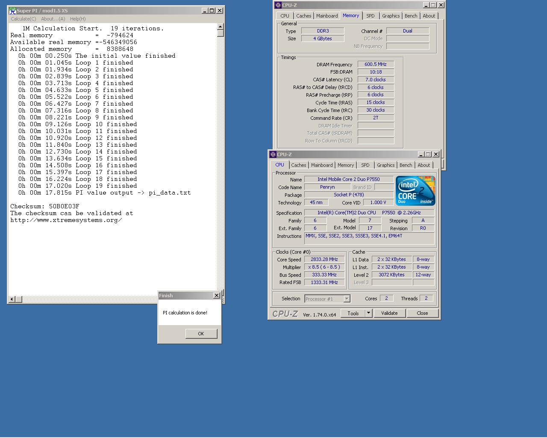
Task: Click the Level 2 cache 3072 KBytes value
Action: (x=391, y=275)
